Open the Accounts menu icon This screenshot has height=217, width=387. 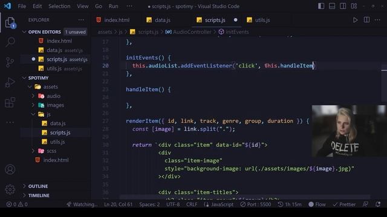click(x=10, y=169)
